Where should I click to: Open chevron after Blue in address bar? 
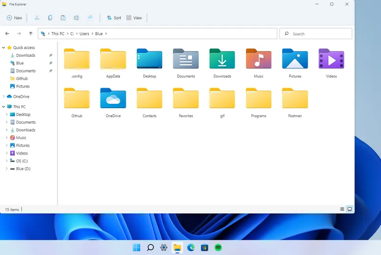pos(106,33)
